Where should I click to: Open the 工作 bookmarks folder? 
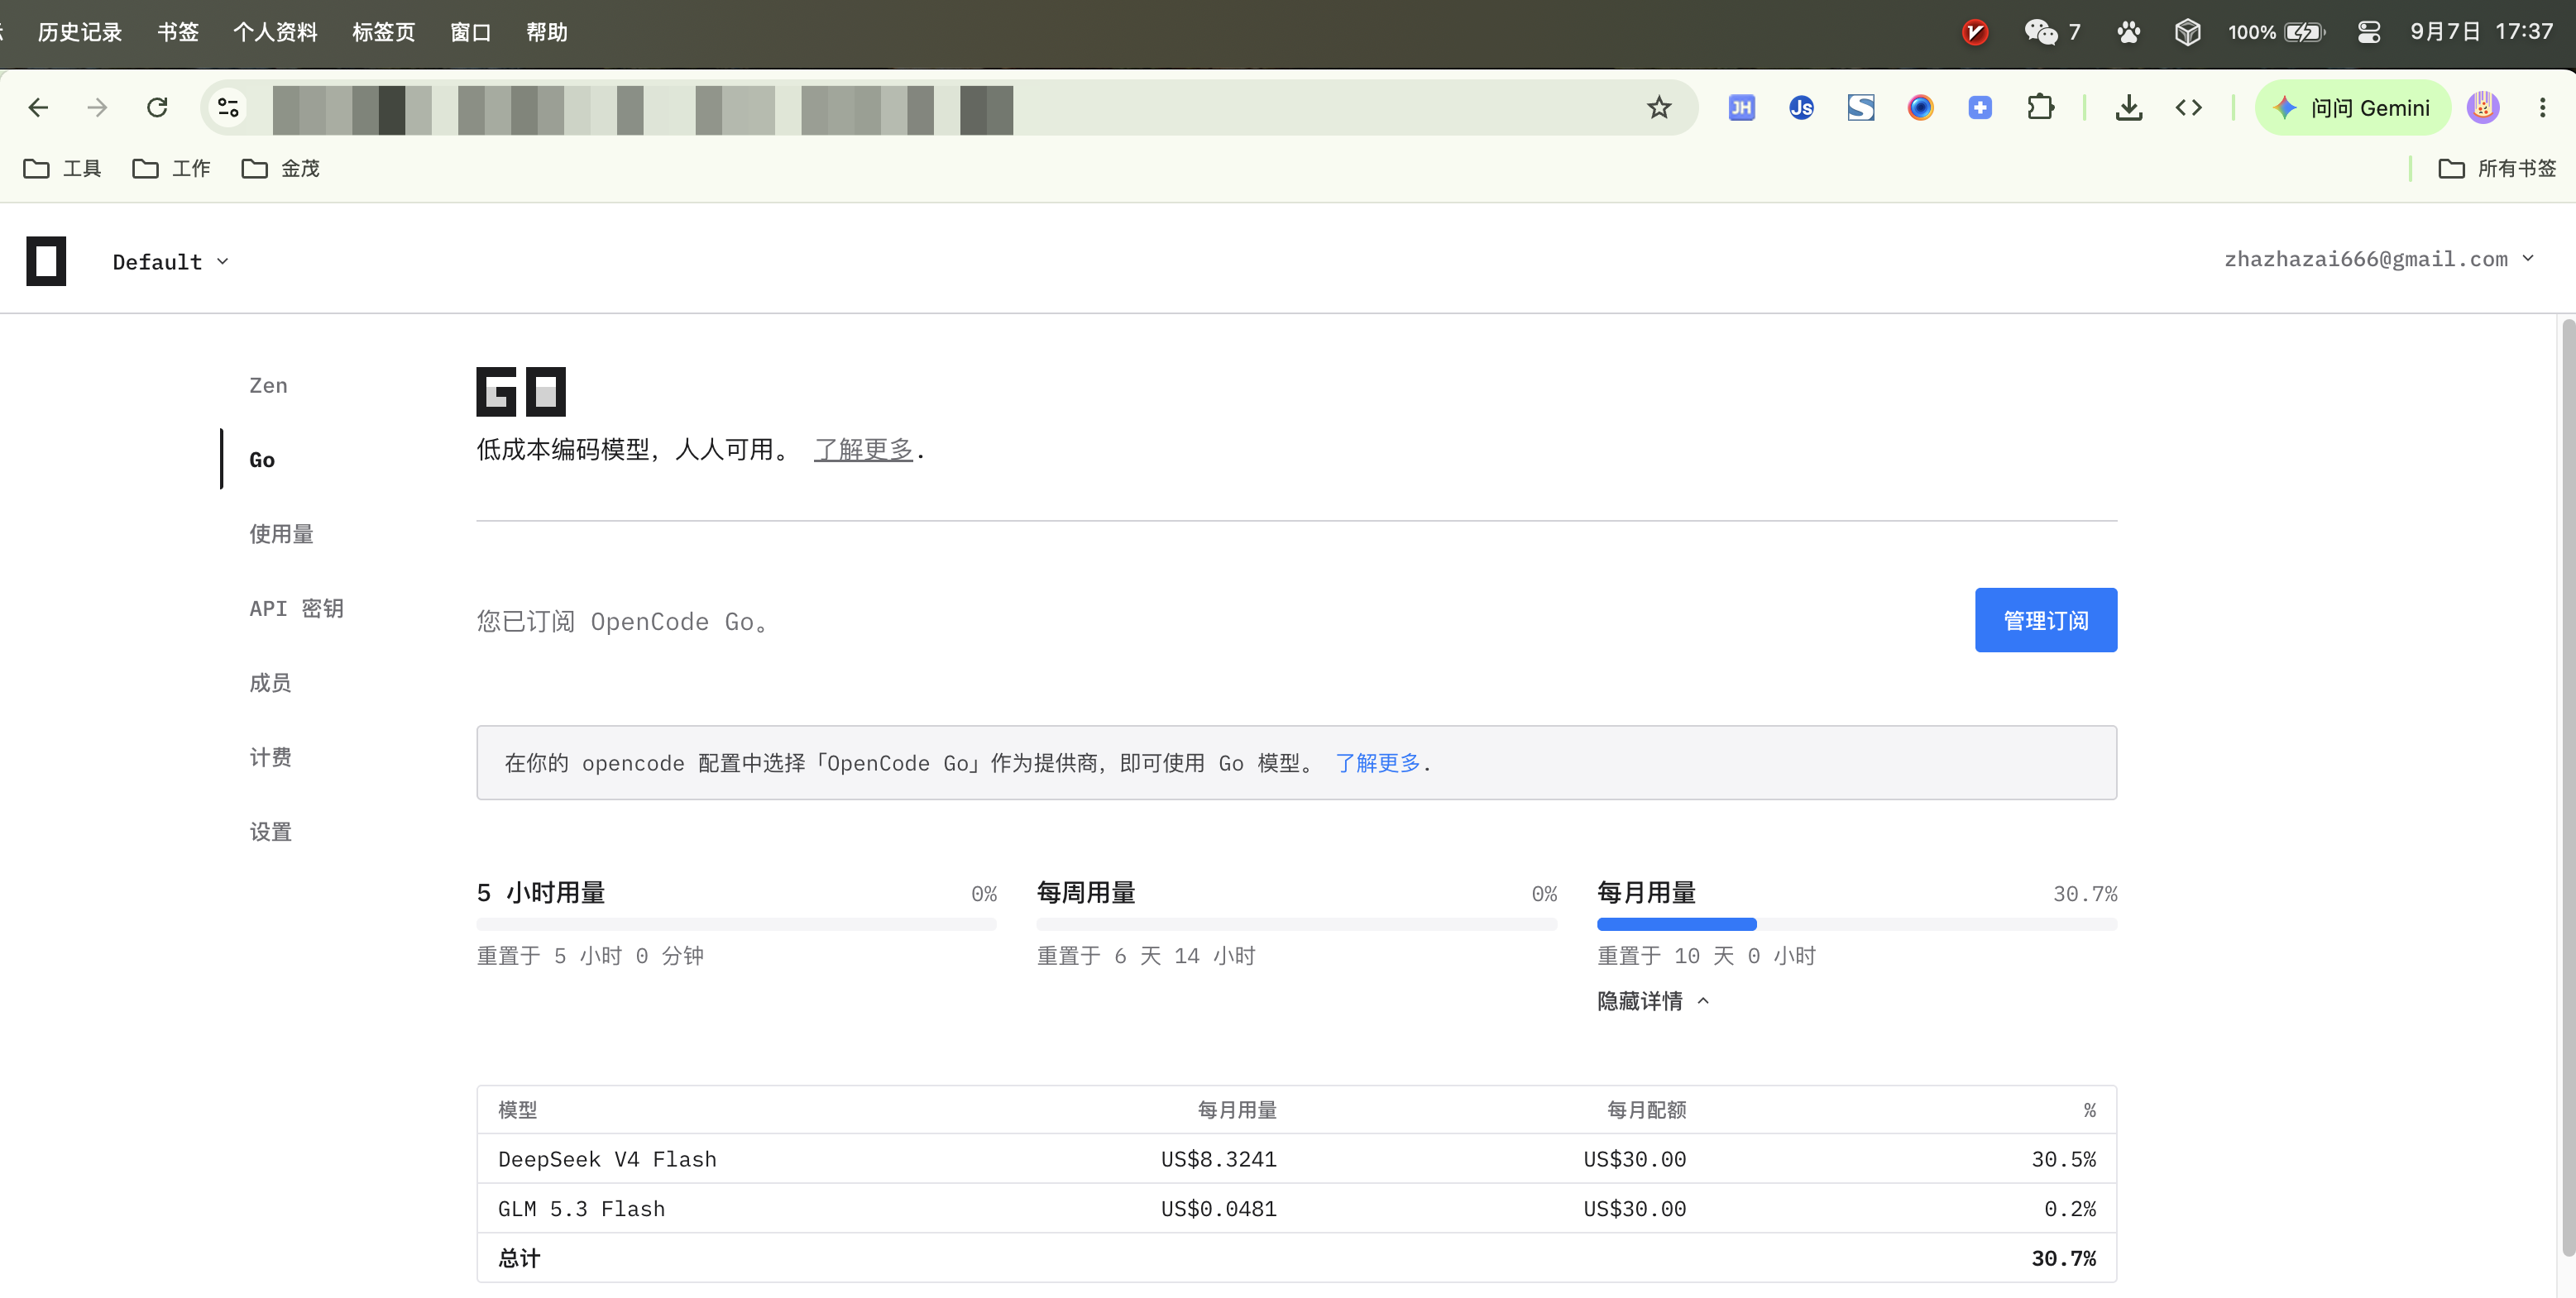tap(171, 169)
